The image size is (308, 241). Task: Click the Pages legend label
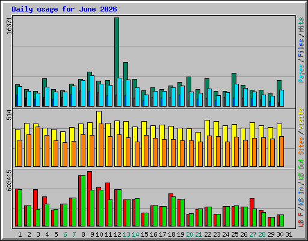point(301,74)
